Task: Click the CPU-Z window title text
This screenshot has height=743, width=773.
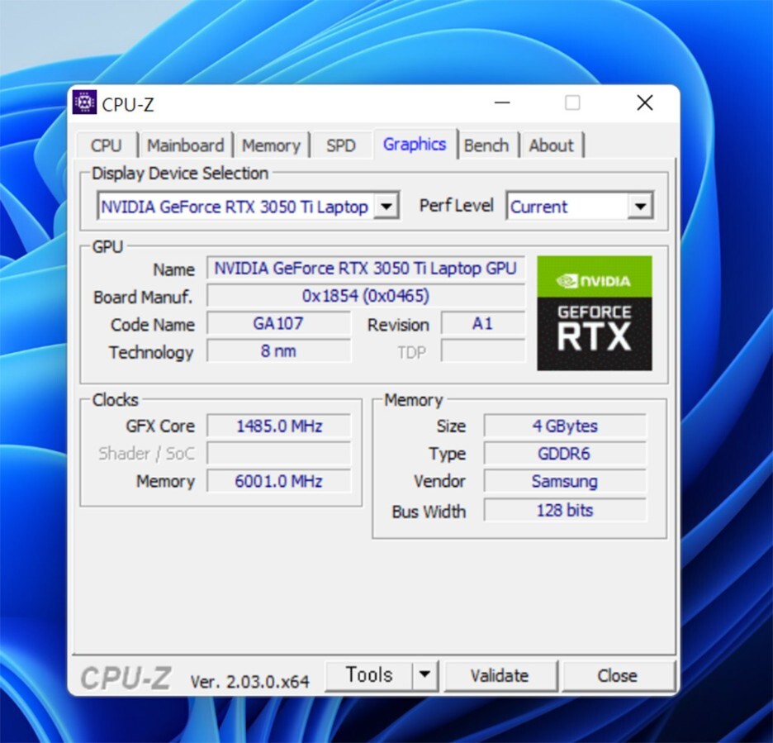Action: 128,105
